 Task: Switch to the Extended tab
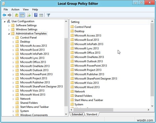pos(77,114)
